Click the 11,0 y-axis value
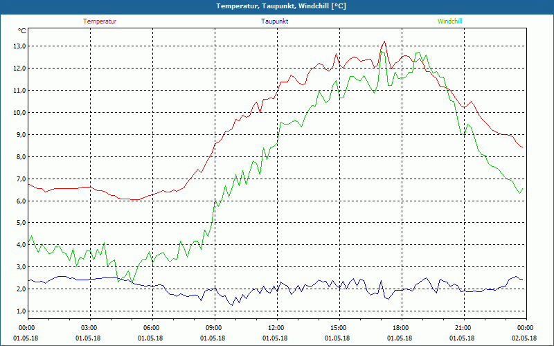554x346 pixels. [20, 91]
